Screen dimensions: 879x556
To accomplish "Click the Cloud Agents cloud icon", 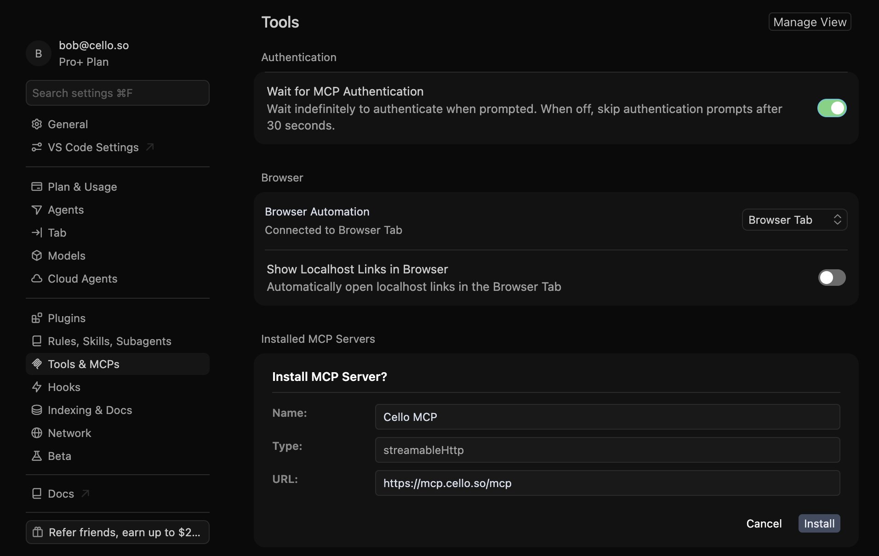I will [37, 278].
